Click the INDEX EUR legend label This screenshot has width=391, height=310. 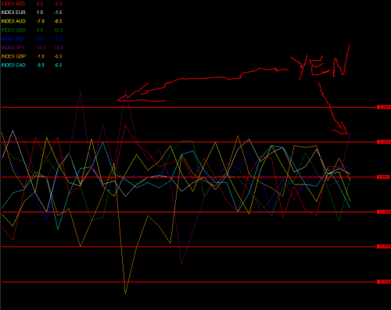(x=13, y=12)
